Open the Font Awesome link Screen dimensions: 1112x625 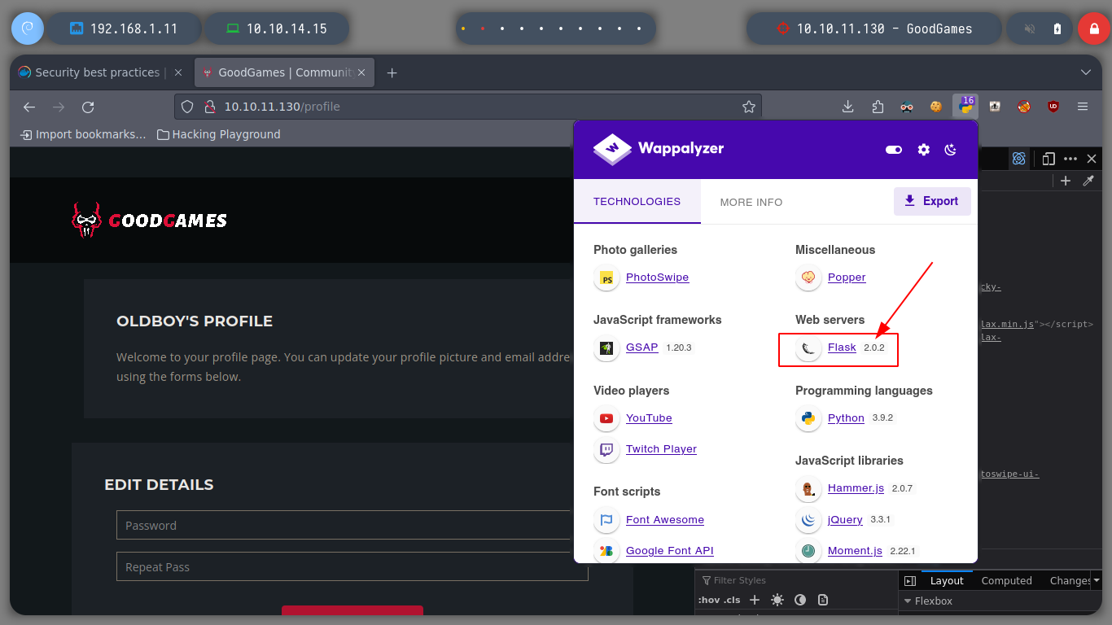point(665,519)
